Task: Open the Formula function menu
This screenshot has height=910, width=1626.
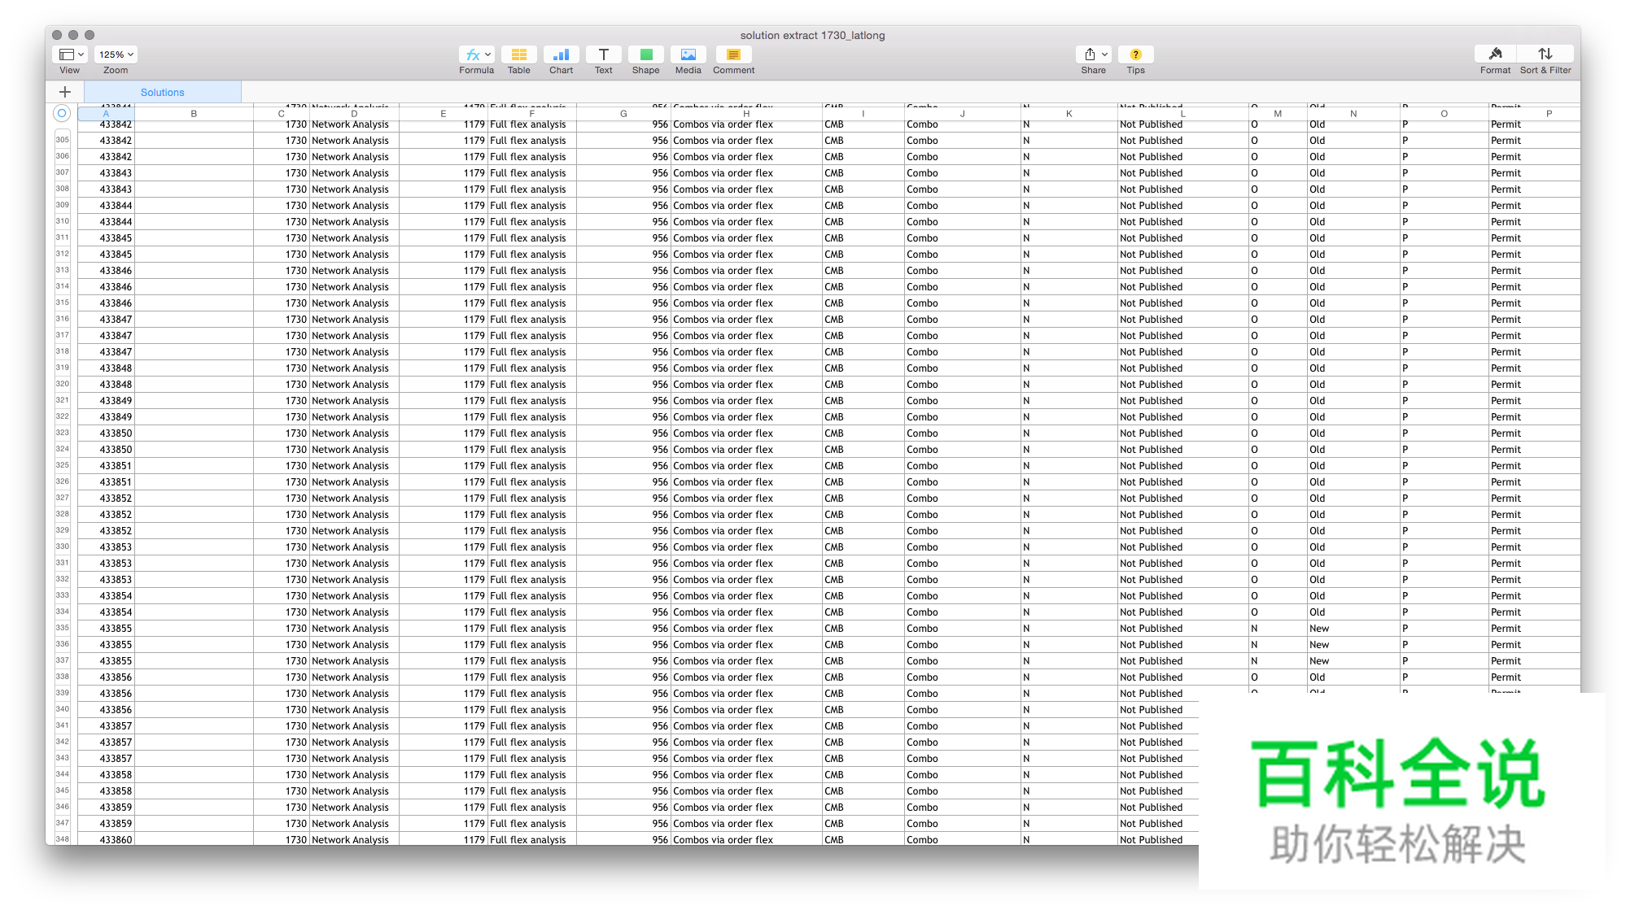Action: pyautogui.click(x=476, y=54)
